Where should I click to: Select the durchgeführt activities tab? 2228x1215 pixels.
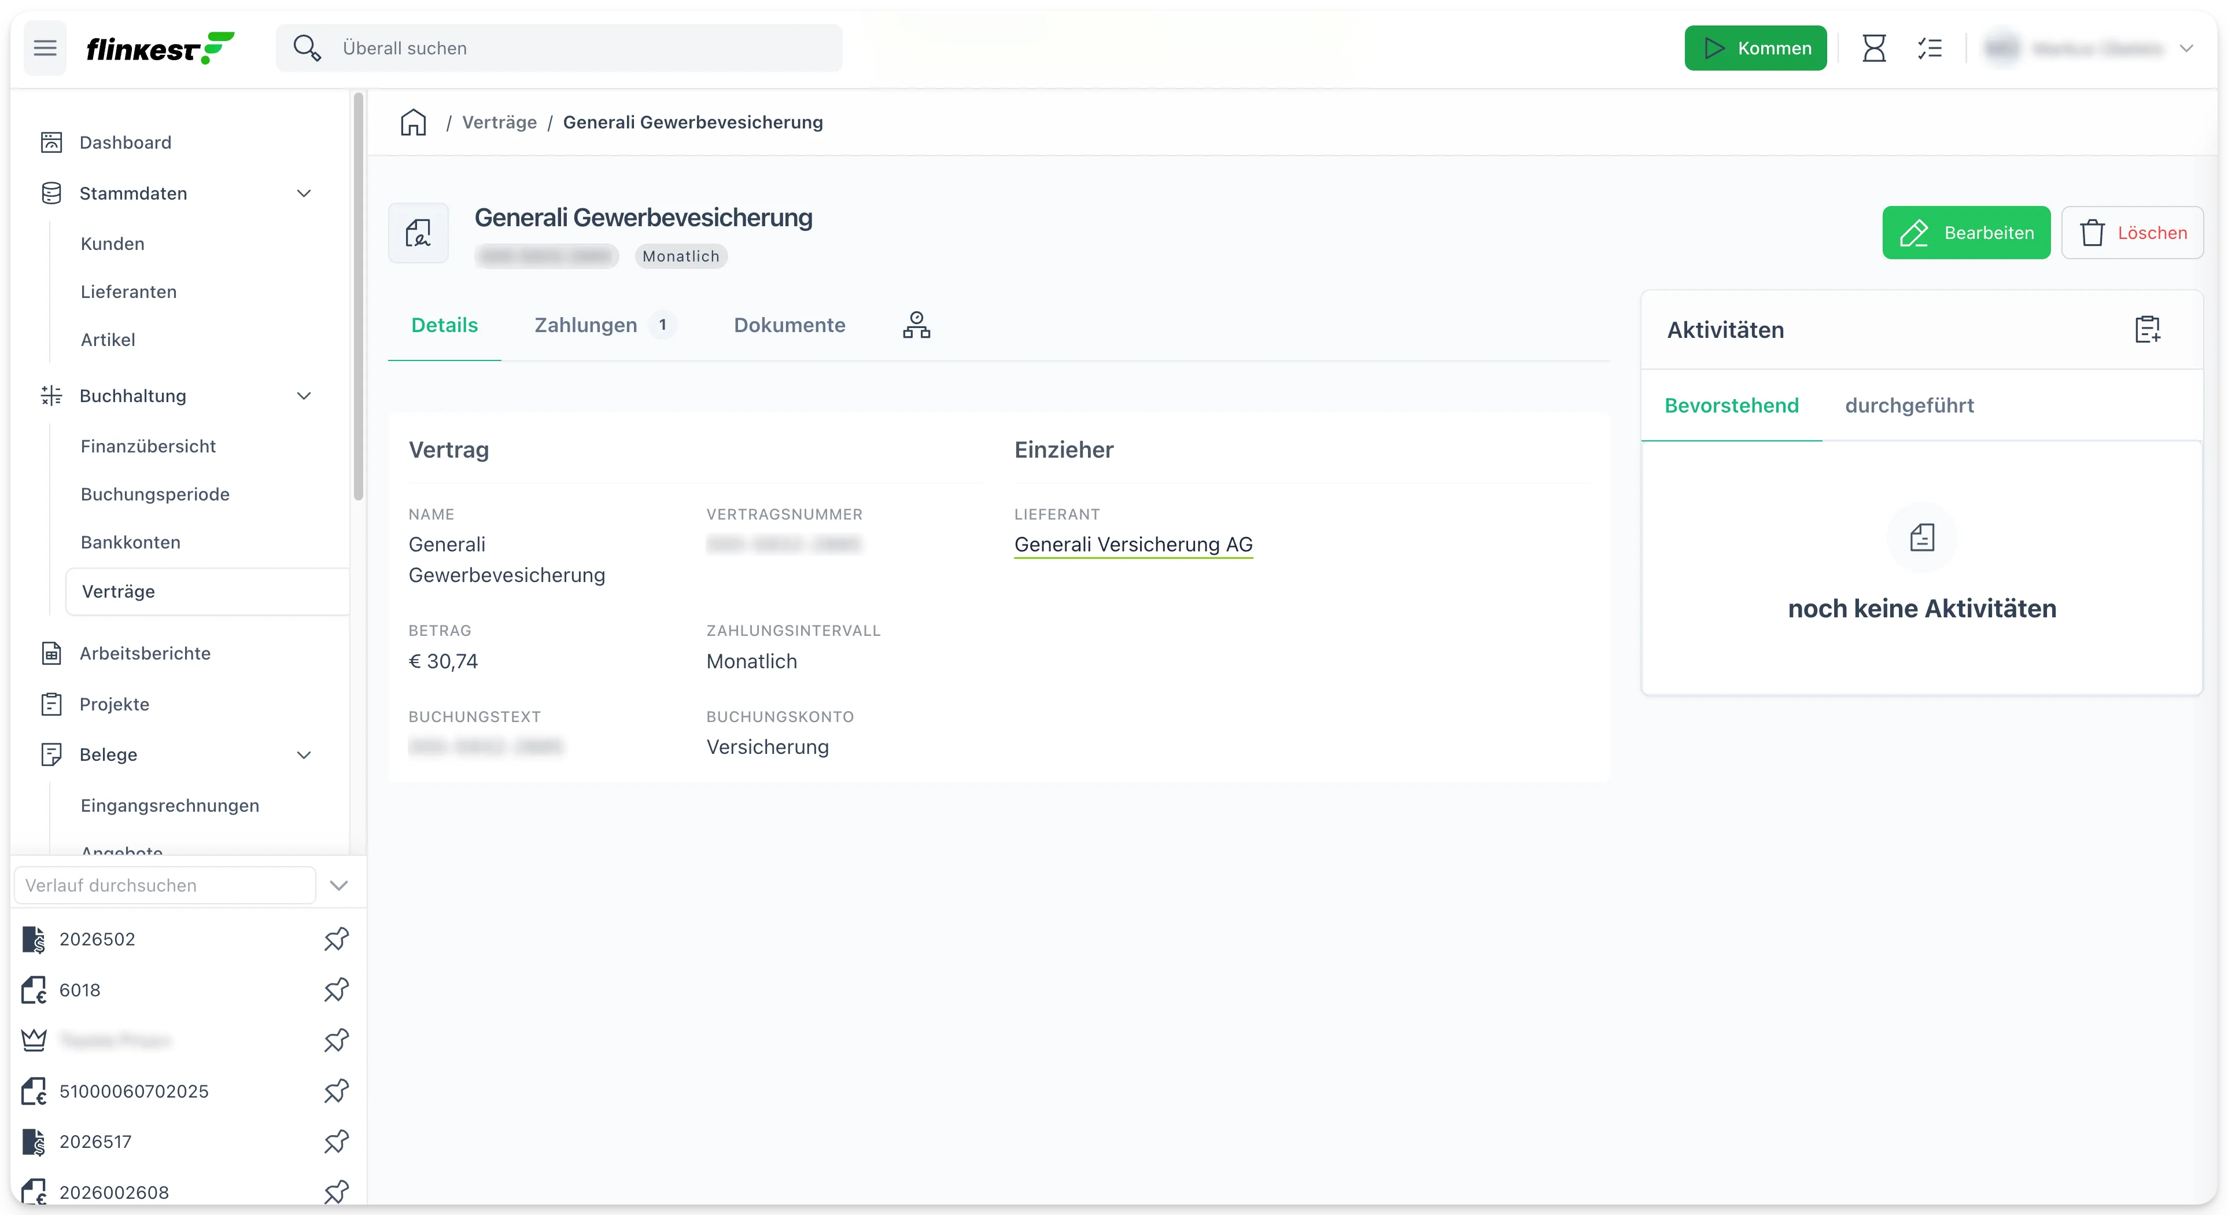1909,405
